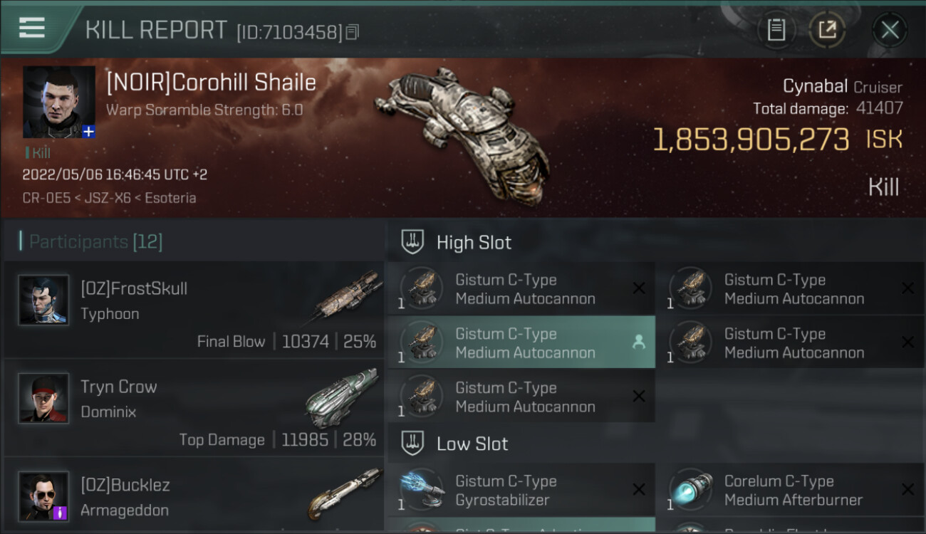Viewport: 926px width, 534px height.
Task: Open the clipboard notes icon
Action: click(x=776, y=30)
